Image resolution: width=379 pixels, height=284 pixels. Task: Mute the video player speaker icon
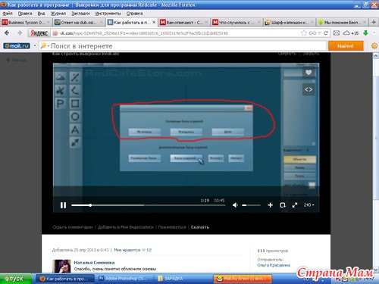235,205
